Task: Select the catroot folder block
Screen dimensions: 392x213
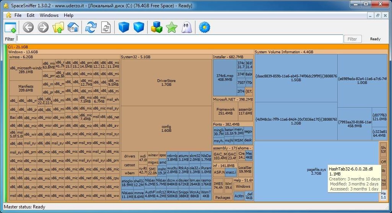Action: pos(130,165)
